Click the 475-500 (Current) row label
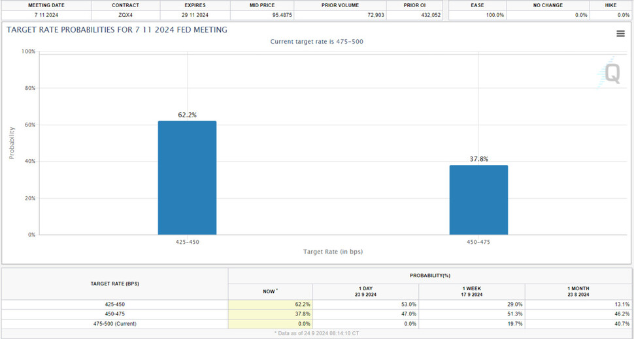This screenshot has width=634, height=339. [114, 323]
